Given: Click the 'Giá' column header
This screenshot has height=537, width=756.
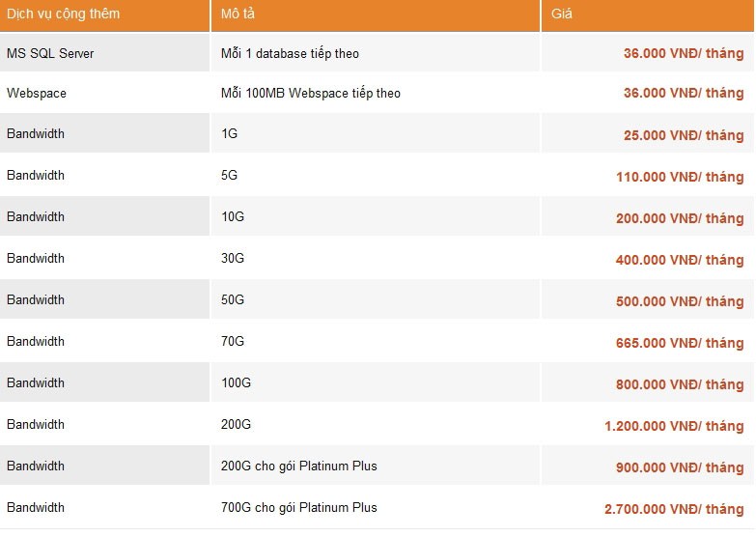Looking at the screenshot, I should 647,14.
